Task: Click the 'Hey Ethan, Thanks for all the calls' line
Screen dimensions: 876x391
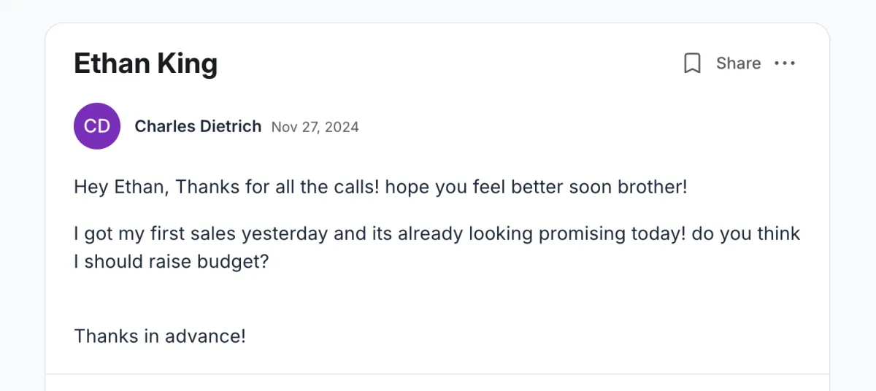Action: click(380, 187)
